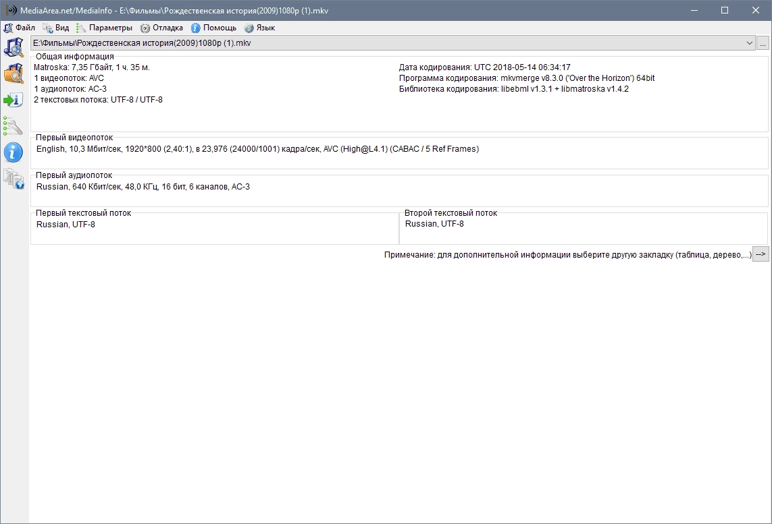Open the Файл menu

tap(20, 28)
